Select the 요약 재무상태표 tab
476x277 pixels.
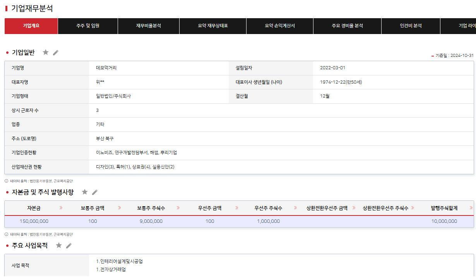[213, 26]
